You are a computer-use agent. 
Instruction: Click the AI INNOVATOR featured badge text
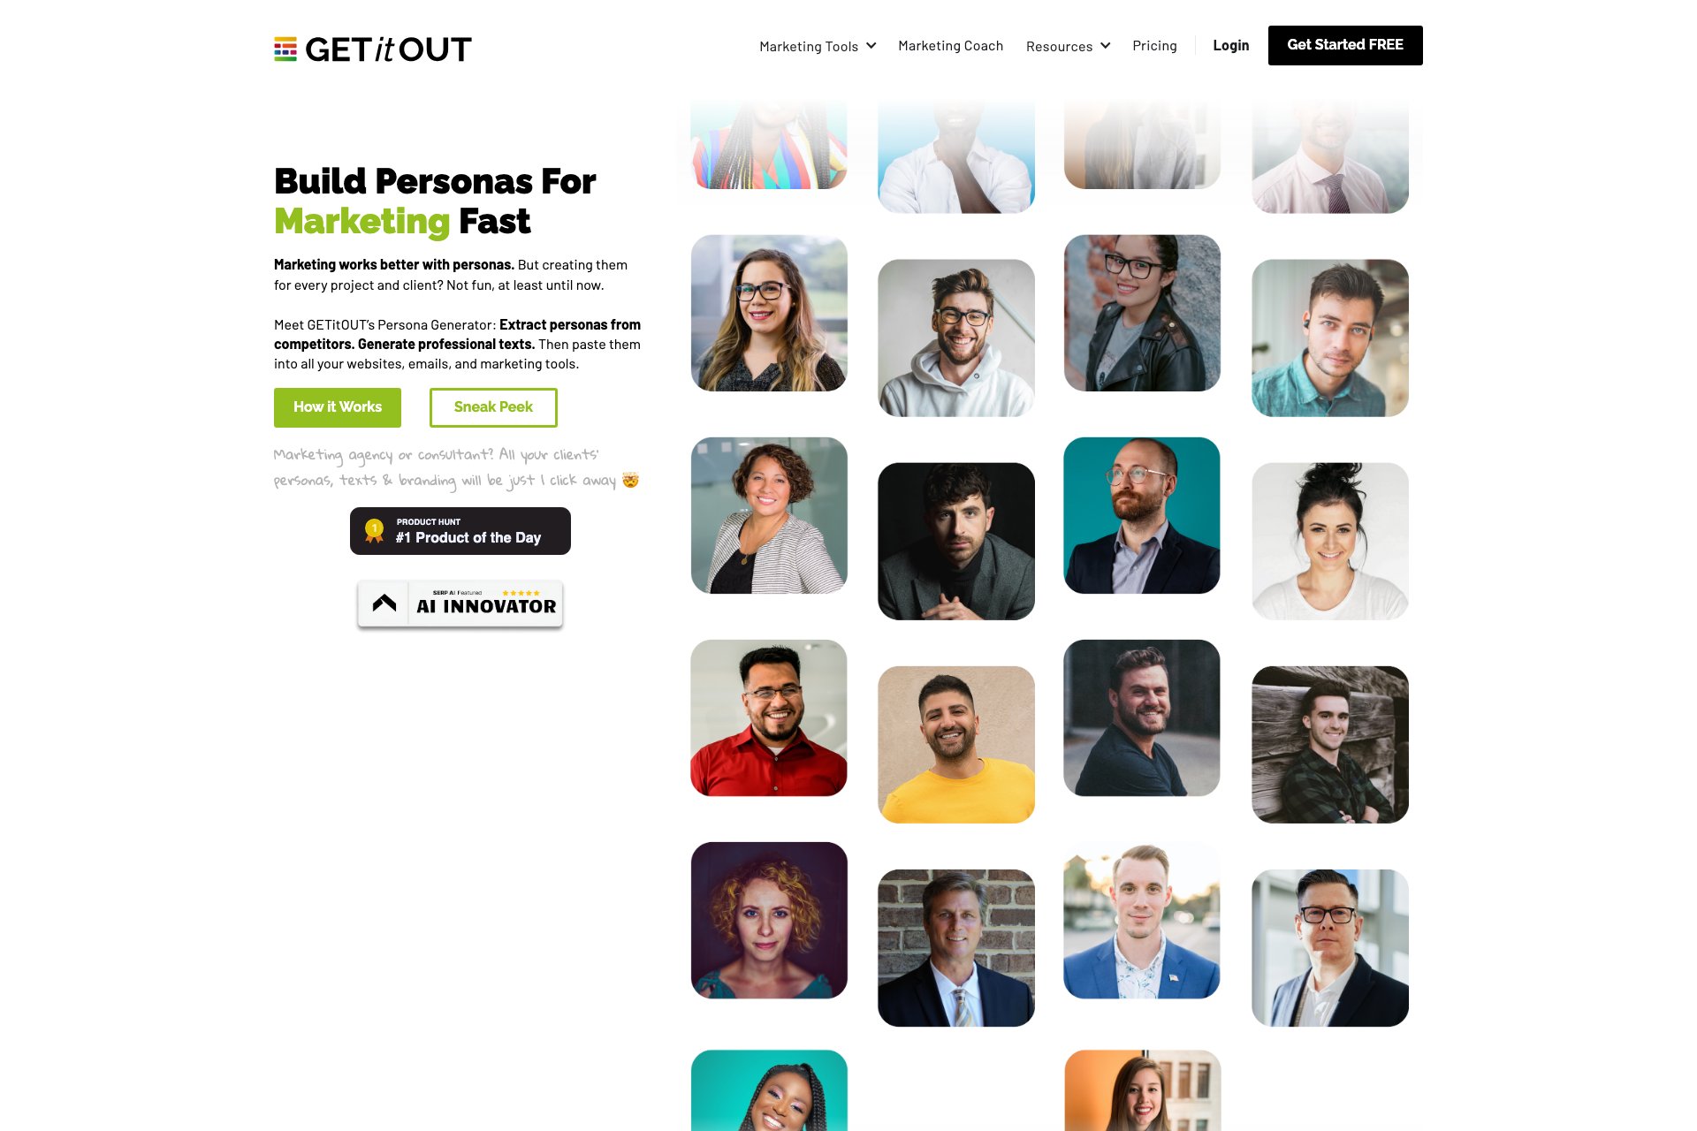pos(486,606)
